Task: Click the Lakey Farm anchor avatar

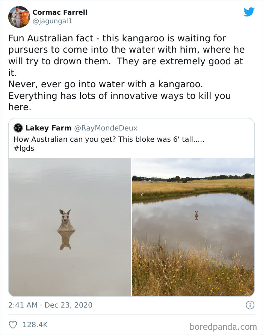Action: pos(18,128)
